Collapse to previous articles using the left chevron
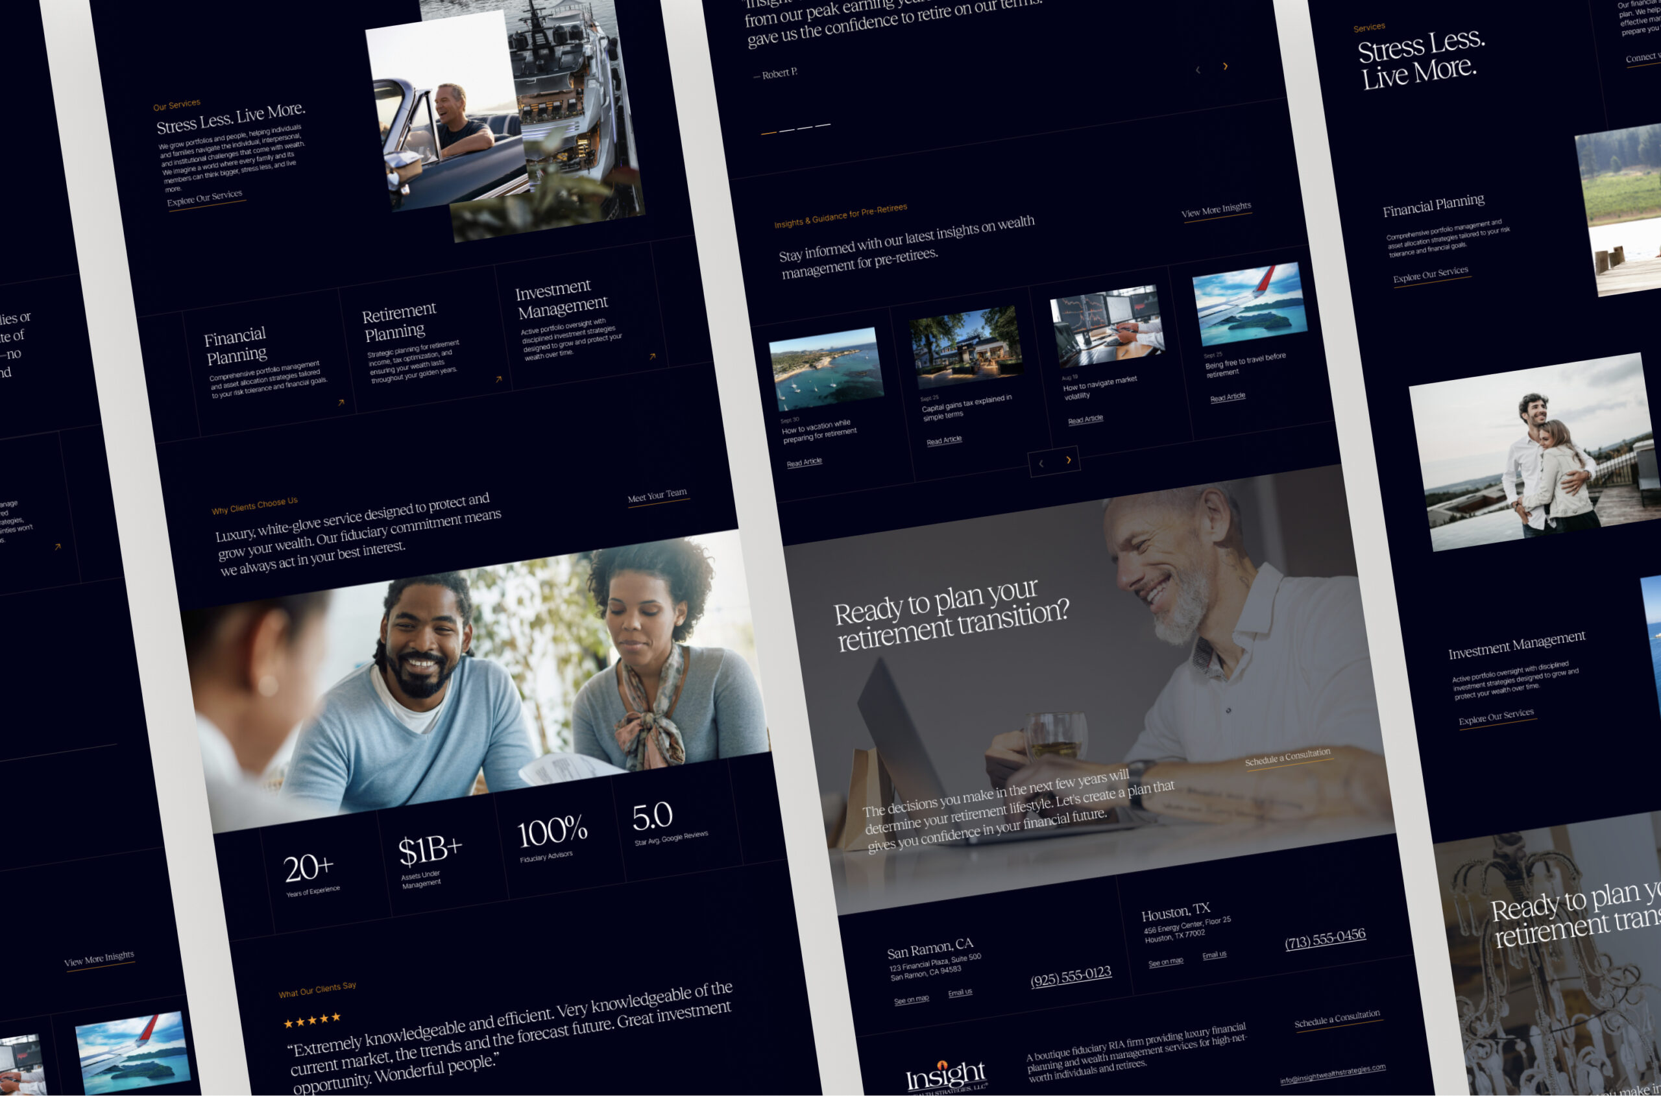This screenshot has height=1096, width=1661. (1041, 463)
